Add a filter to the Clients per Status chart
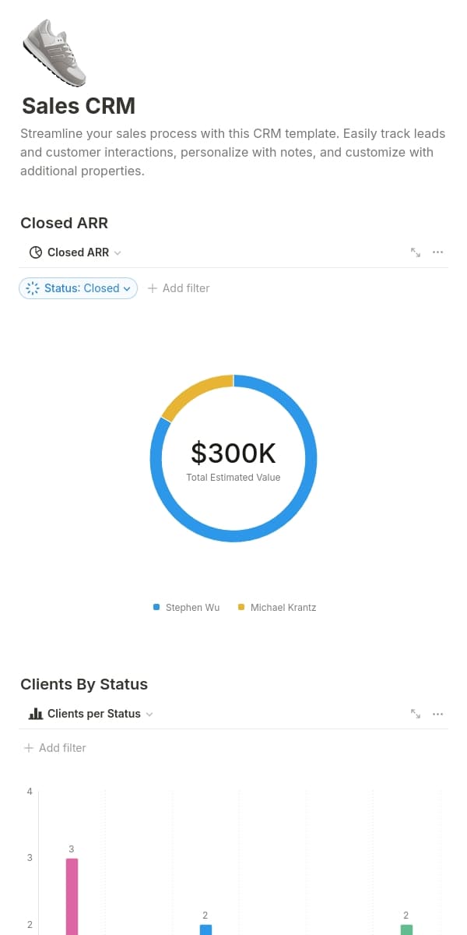 (54, 748)
